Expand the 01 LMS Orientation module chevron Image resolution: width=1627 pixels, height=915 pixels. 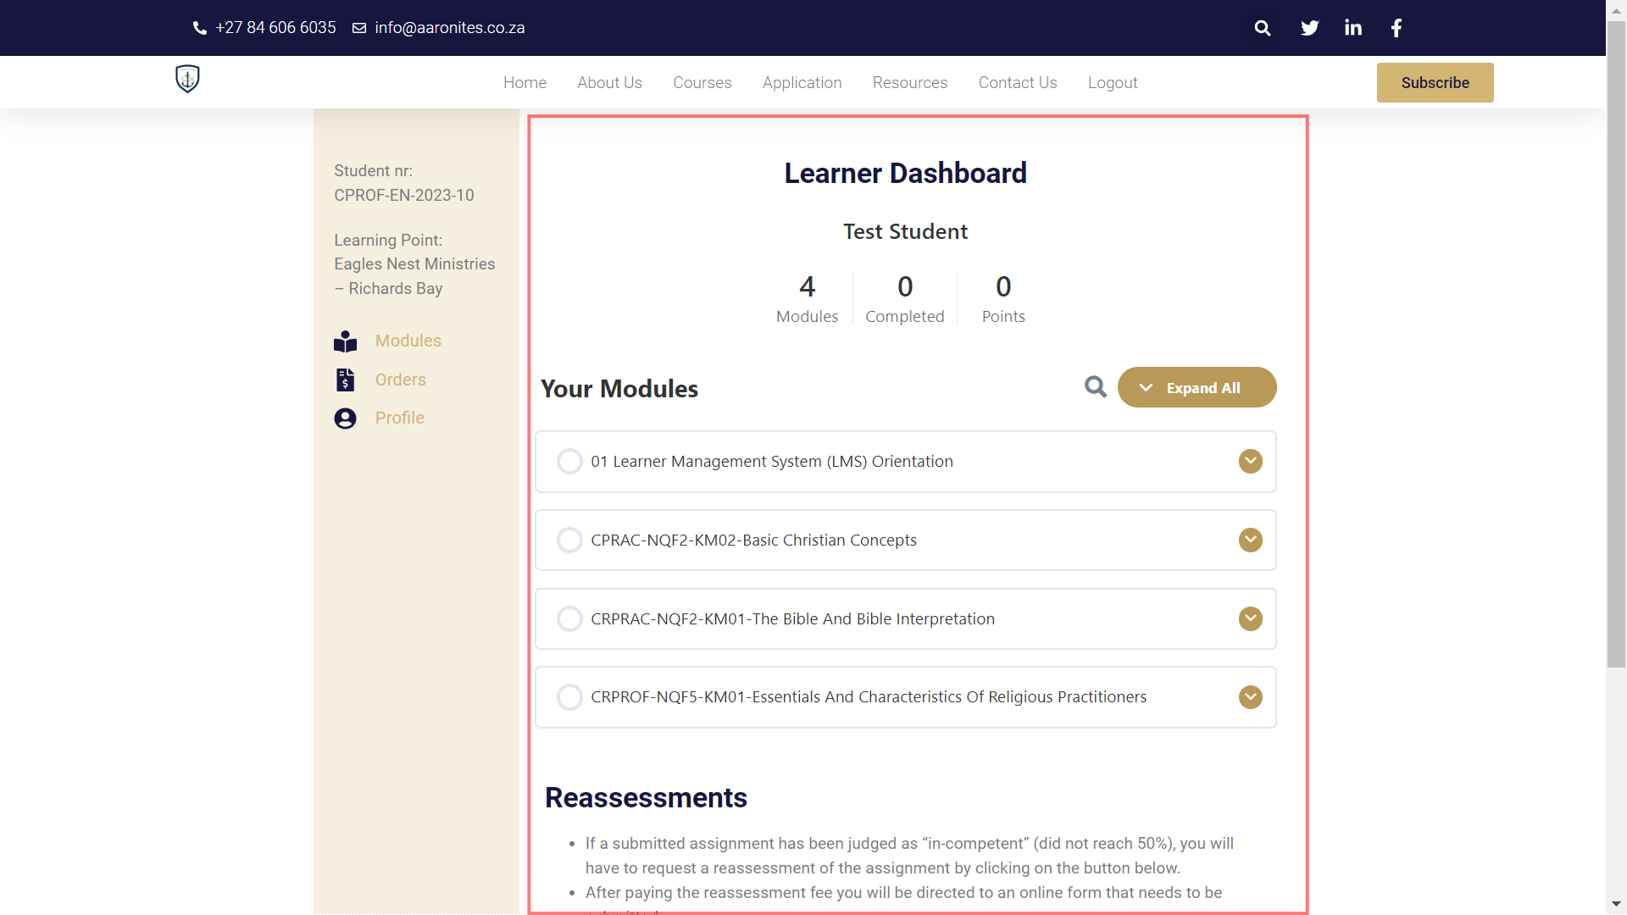1251,462
